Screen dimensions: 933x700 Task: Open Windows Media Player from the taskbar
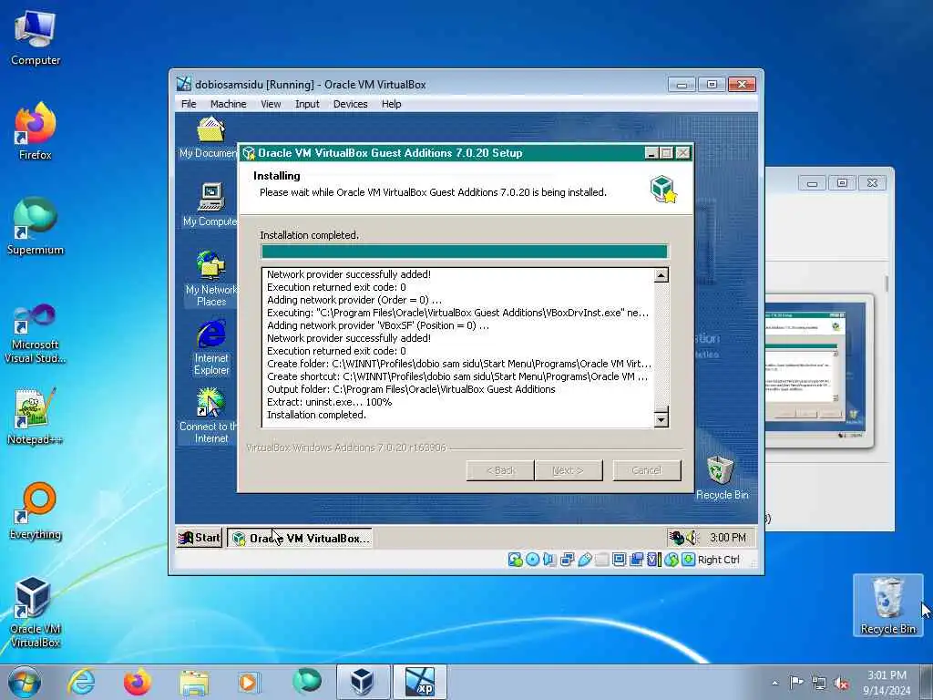coord(249,682)
